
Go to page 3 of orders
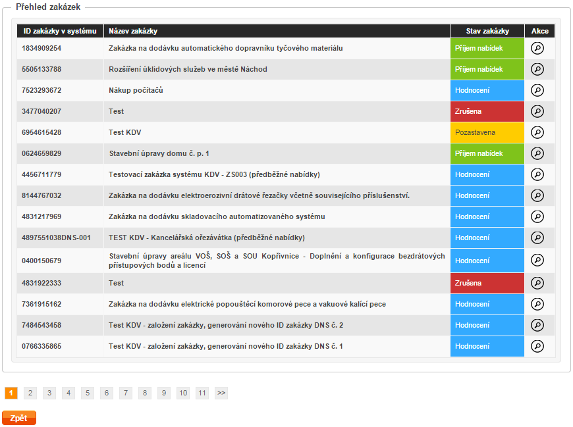tap(49, 393)
